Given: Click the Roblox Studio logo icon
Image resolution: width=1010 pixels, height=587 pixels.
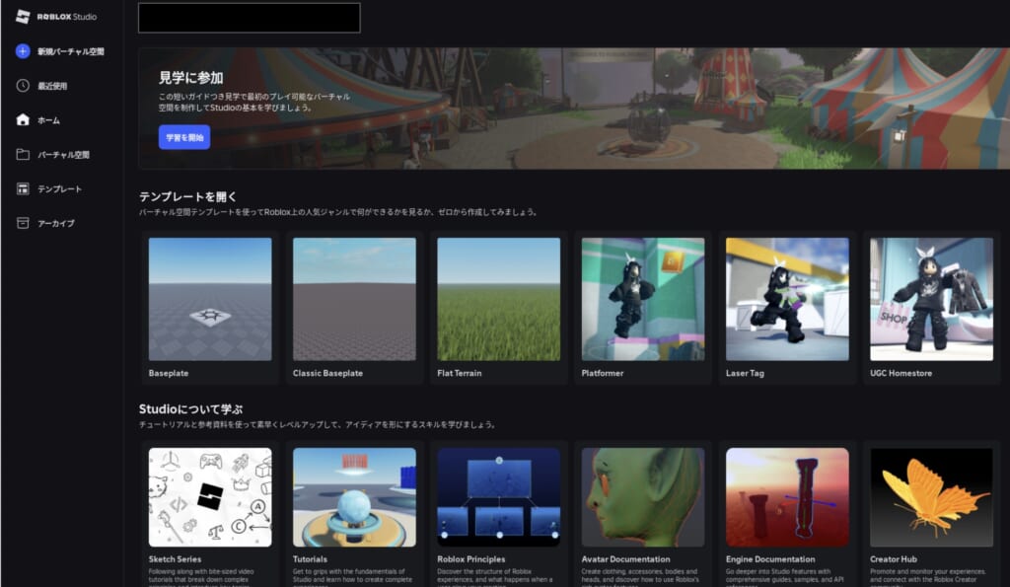Looking at the screenshot, I should tap(23, 17).
